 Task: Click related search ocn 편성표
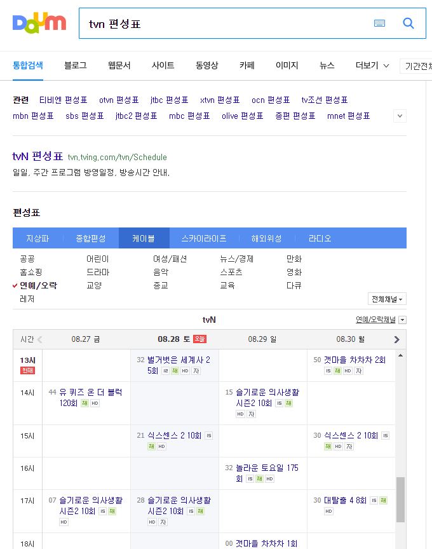(x=271, y=100)
